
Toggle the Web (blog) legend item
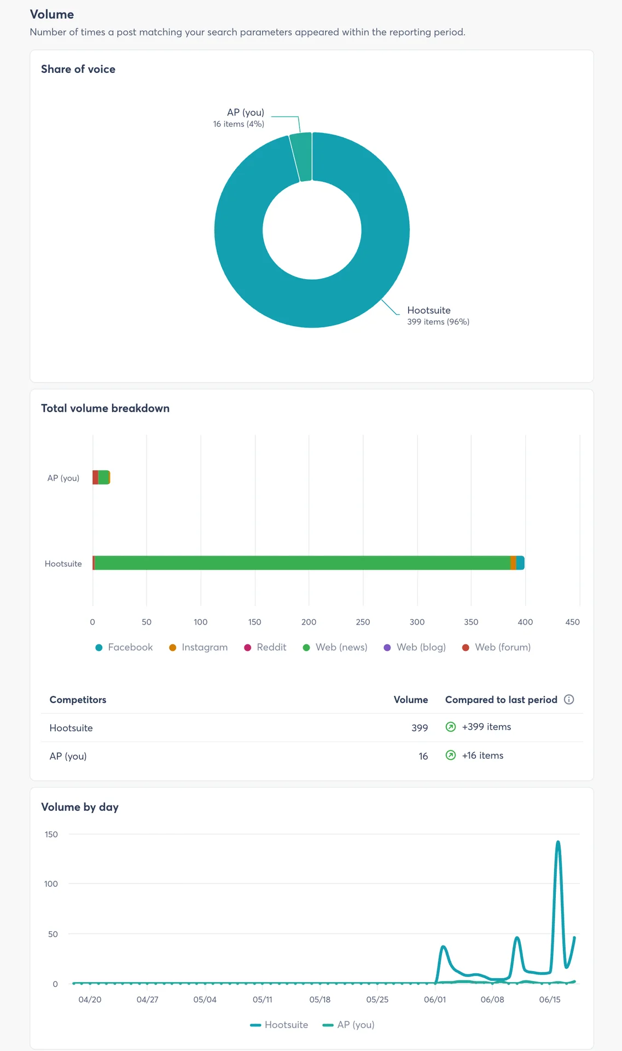(415, 647)
